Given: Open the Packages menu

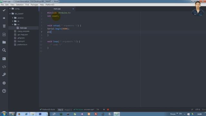Looking at the screenshot, I should point(34,5).
